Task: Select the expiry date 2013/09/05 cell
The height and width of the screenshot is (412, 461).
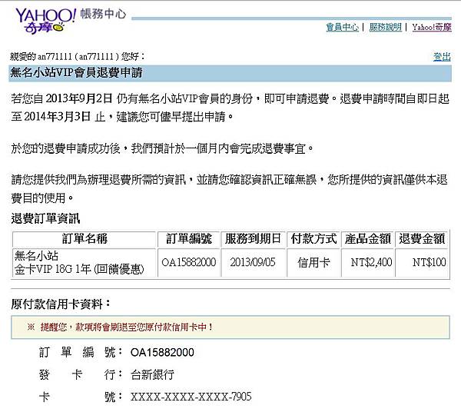Action: (x=253, y=262)
